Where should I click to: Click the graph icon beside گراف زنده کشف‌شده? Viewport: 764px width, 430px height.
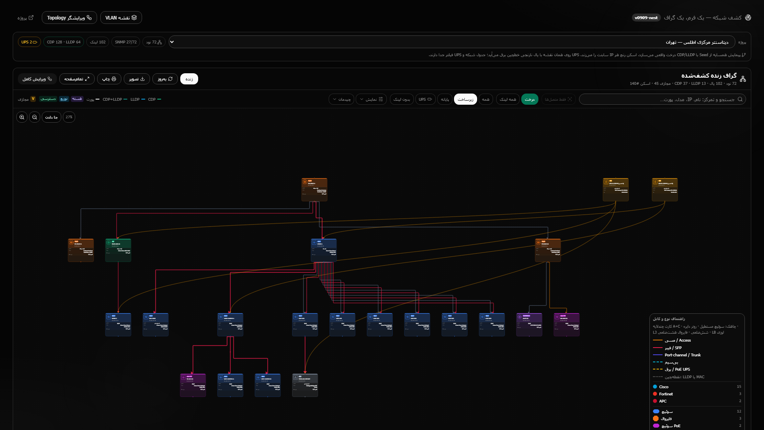point(743,79)
